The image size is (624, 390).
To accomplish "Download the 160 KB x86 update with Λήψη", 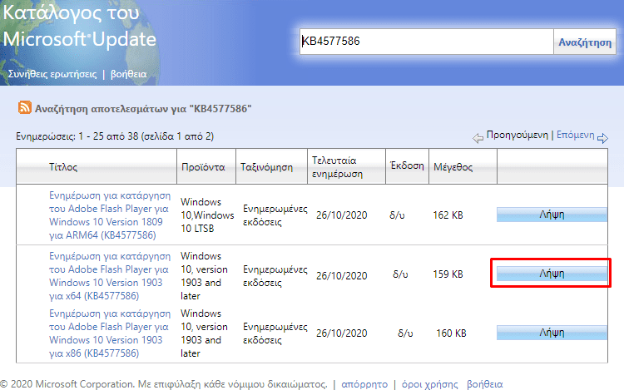I will point(552,333).
